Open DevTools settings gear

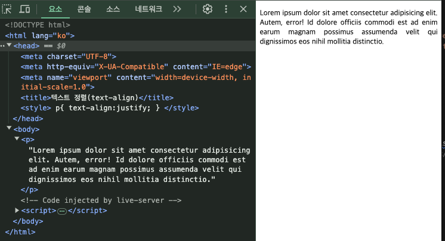[208, 9]
